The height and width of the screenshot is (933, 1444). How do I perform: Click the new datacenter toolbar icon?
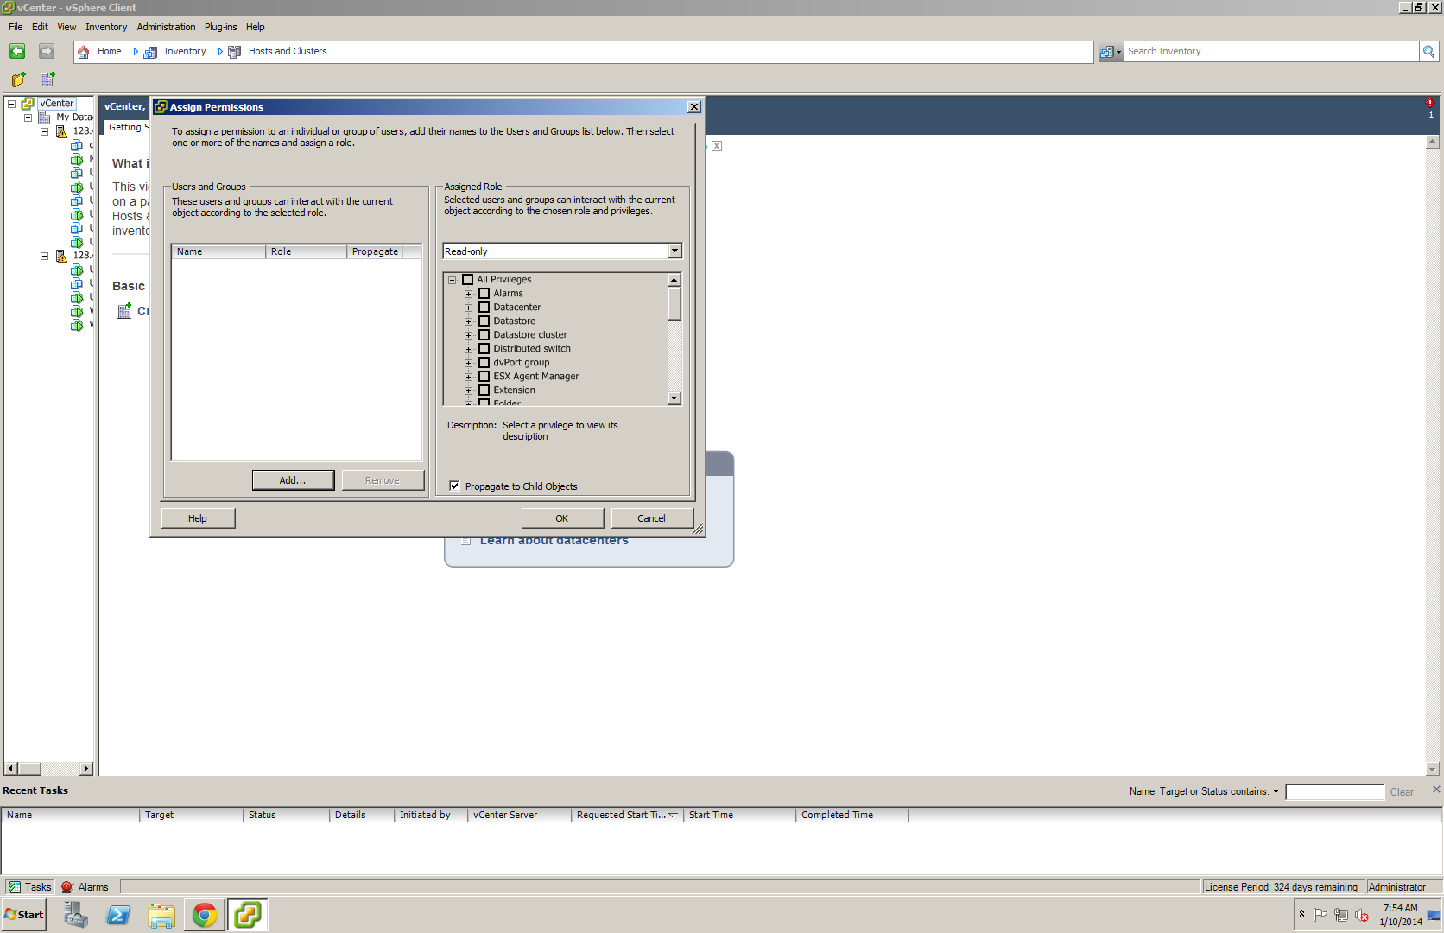(x=47, y=79)
